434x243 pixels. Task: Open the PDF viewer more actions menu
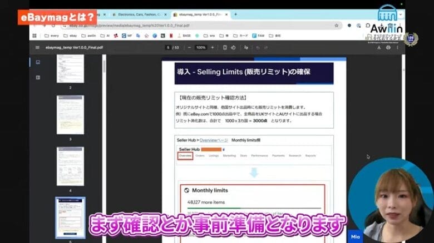point(397,48)
